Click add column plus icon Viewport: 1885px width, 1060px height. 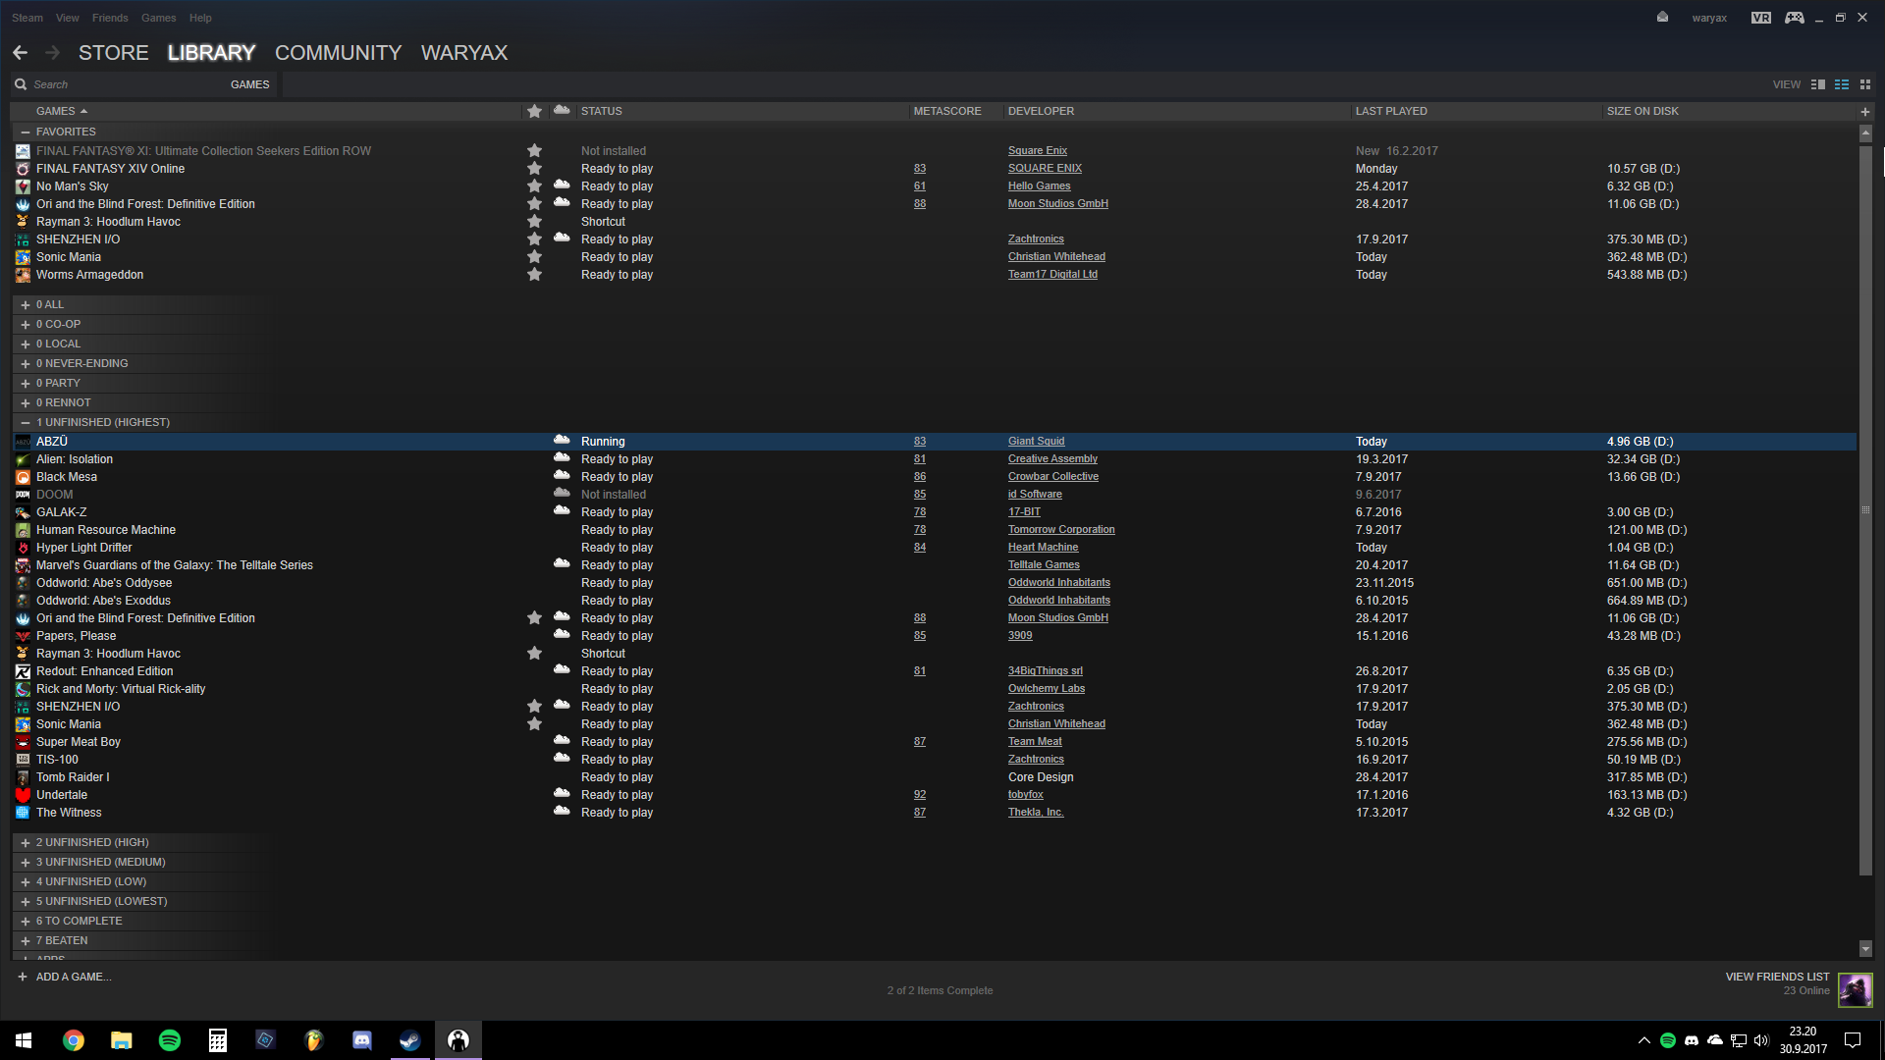coord(1864,112)
